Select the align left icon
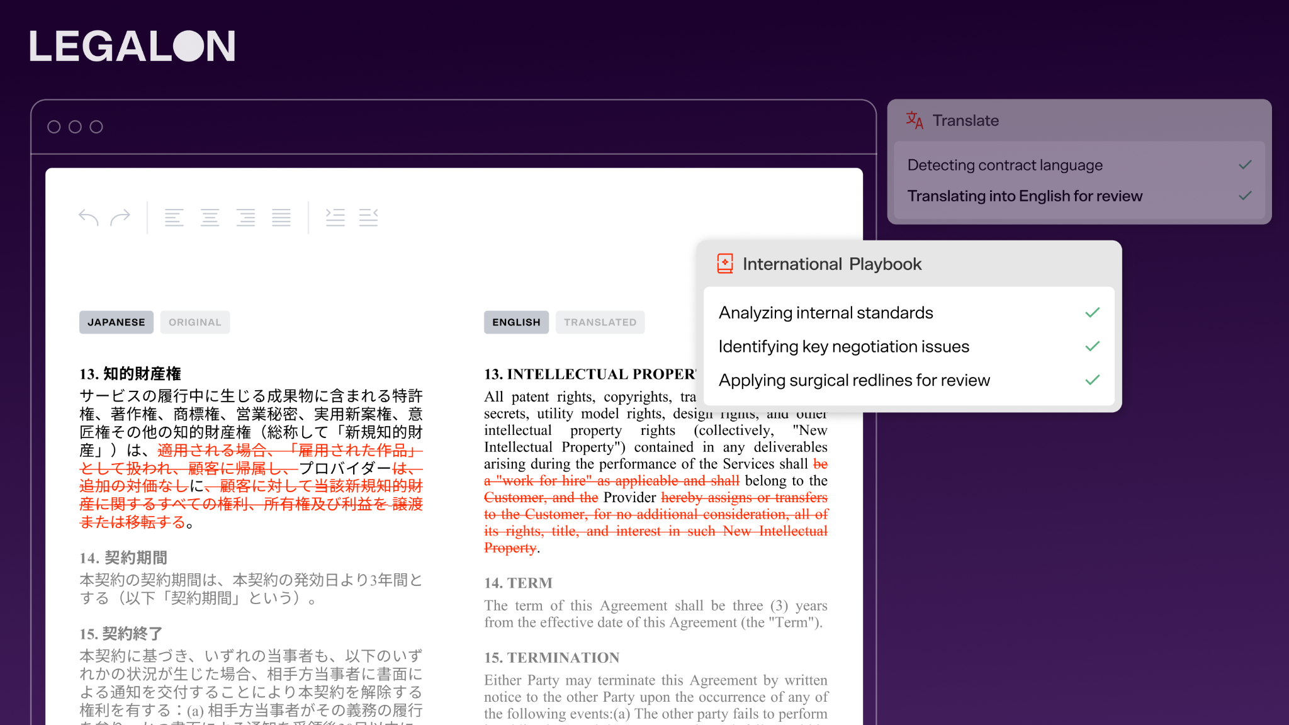 (x=174, y=218)
